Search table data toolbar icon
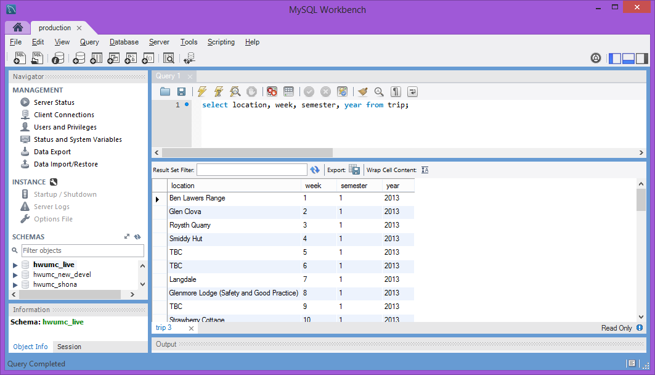The width and height of the screenshot is (655, 375). pos(169,58)
